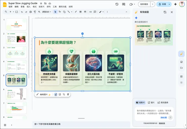
Task: Add a new slide with plus icon
Action: pyautogui.click(x=11, y=12)
